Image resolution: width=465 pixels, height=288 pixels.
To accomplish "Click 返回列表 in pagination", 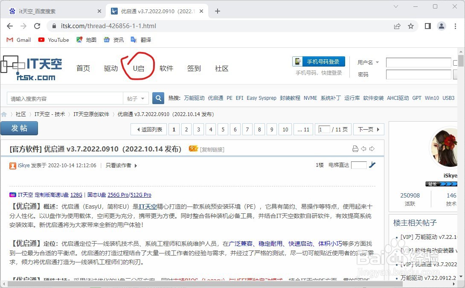I will (x=149, y=129).
